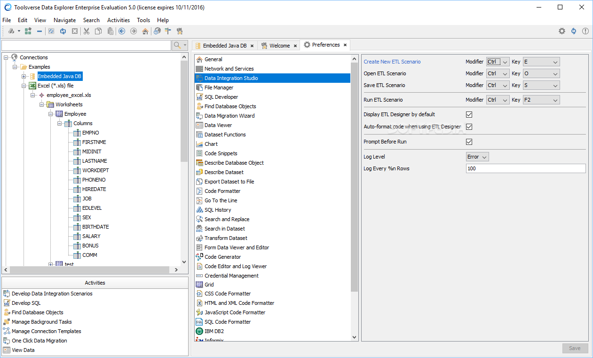Click the dotted-square refresh selection icon
The image size is (593, 358).
click(51, 31)
